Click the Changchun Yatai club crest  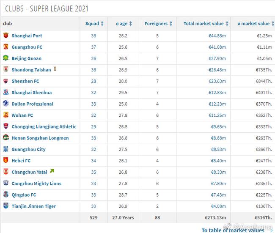[x=6, y=172]
